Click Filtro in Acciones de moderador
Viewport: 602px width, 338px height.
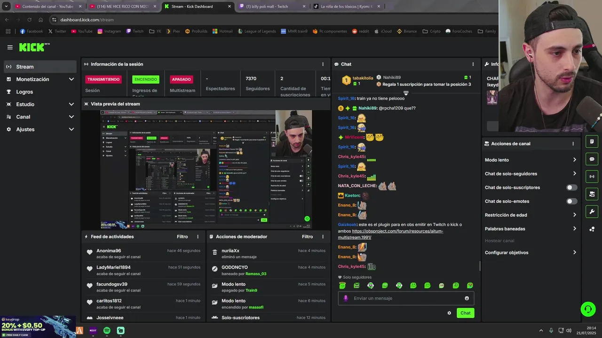tap(307, 237)
